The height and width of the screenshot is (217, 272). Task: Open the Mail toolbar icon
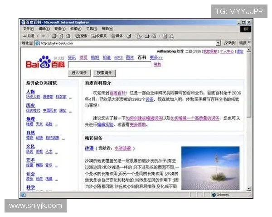(x=138, y=36)
